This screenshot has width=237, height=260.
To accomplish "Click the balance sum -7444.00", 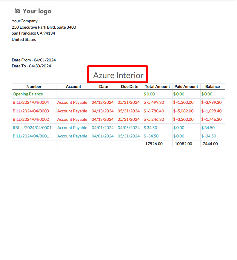I will click(x=210, y=144).
